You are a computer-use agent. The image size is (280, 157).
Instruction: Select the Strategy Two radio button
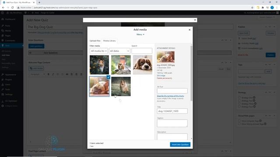(239, 101)
